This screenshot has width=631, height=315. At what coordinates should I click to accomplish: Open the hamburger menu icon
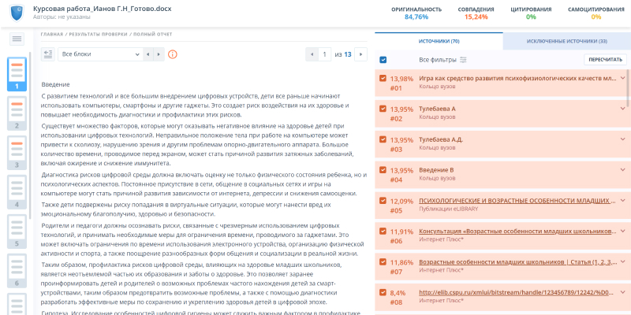(17, 39)
